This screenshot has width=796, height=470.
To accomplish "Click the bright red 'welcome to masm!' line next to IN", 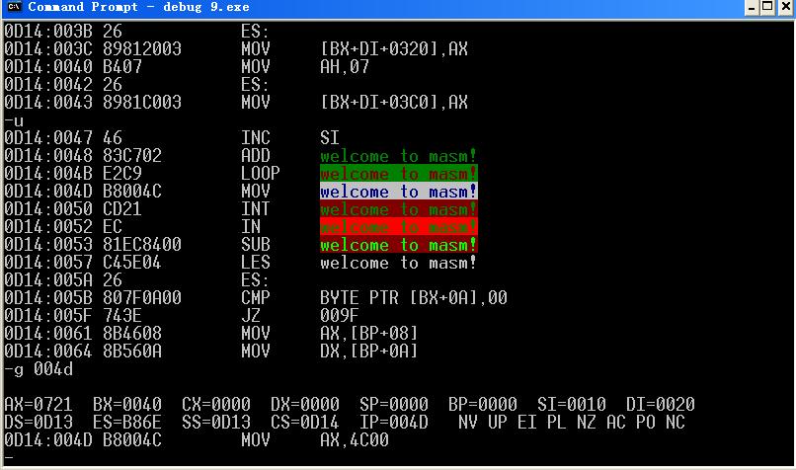I will click(x=399, y=227).
